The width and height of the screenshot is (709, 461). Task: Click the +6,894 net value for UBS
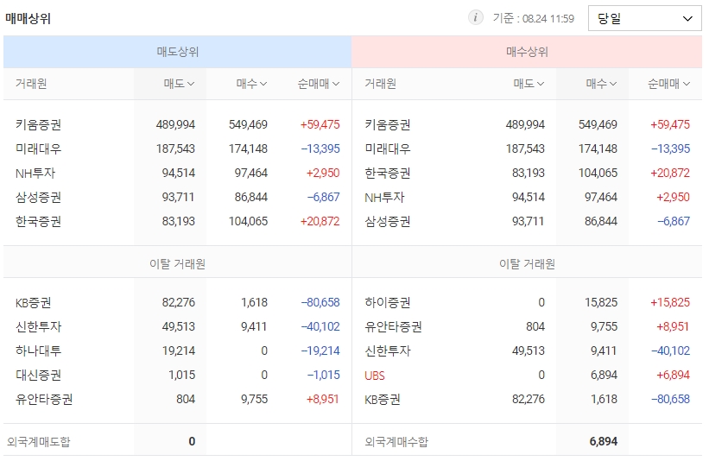pyautogui.click(x=673, y=376)
